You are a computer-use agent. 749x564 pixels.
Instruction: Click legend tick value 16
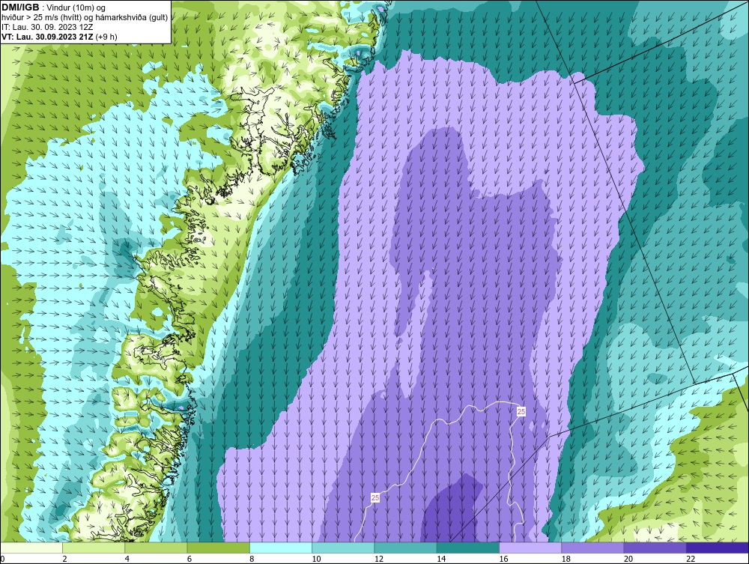pos(504,560)
